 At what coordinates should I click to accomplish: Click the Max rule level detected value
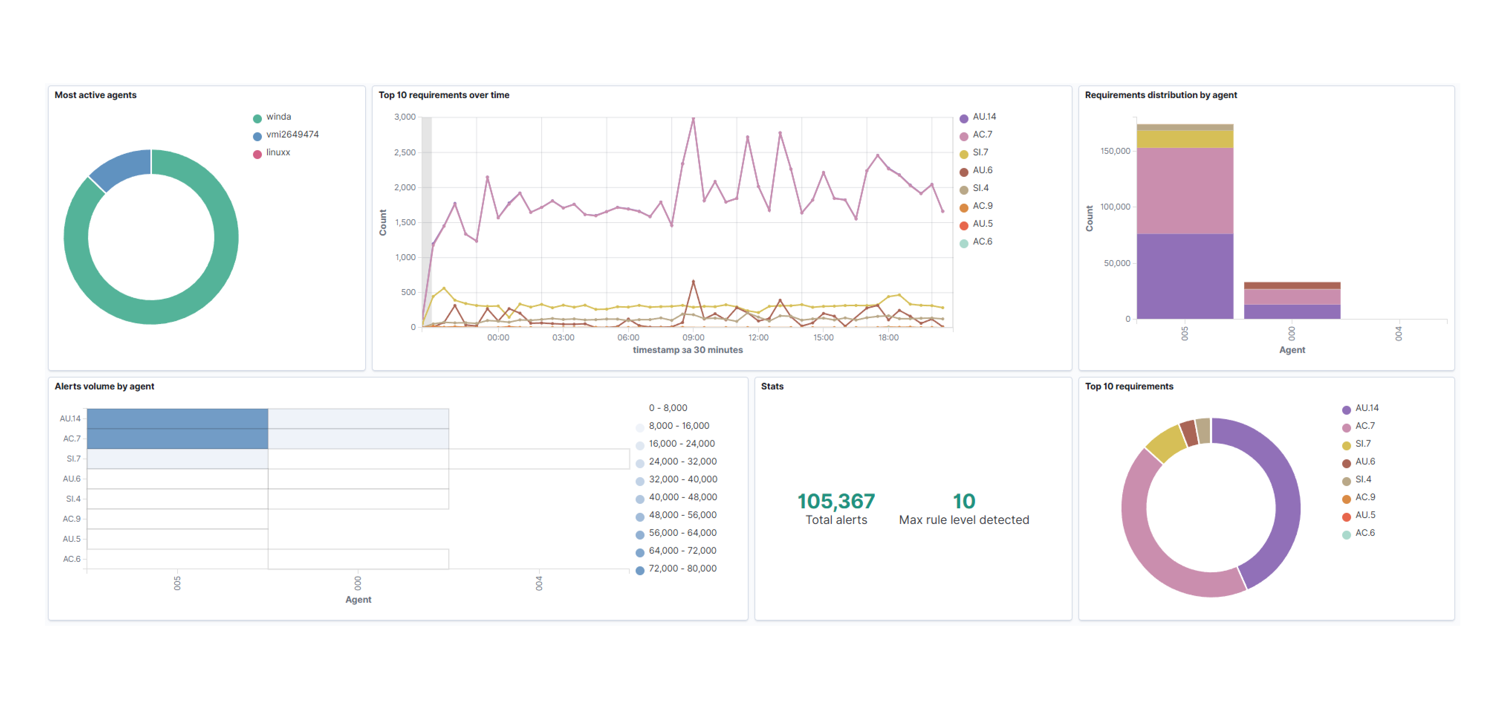[964, 502]
